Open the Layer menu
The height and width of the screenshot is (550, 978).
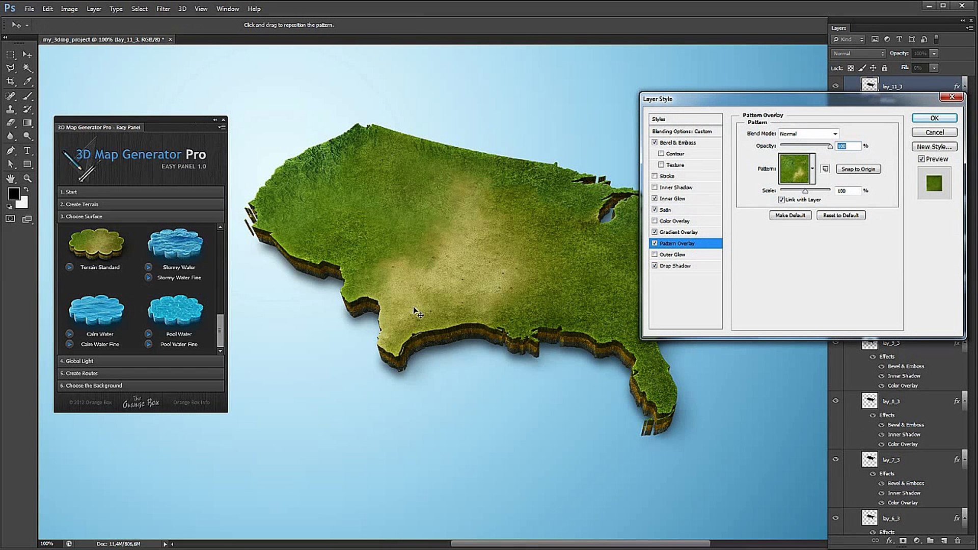[x=94, y=9]
